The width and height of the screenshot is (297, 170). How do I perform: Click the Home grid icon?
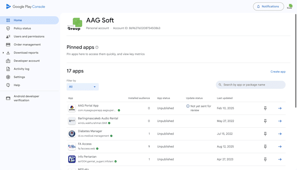coord(8,20)
